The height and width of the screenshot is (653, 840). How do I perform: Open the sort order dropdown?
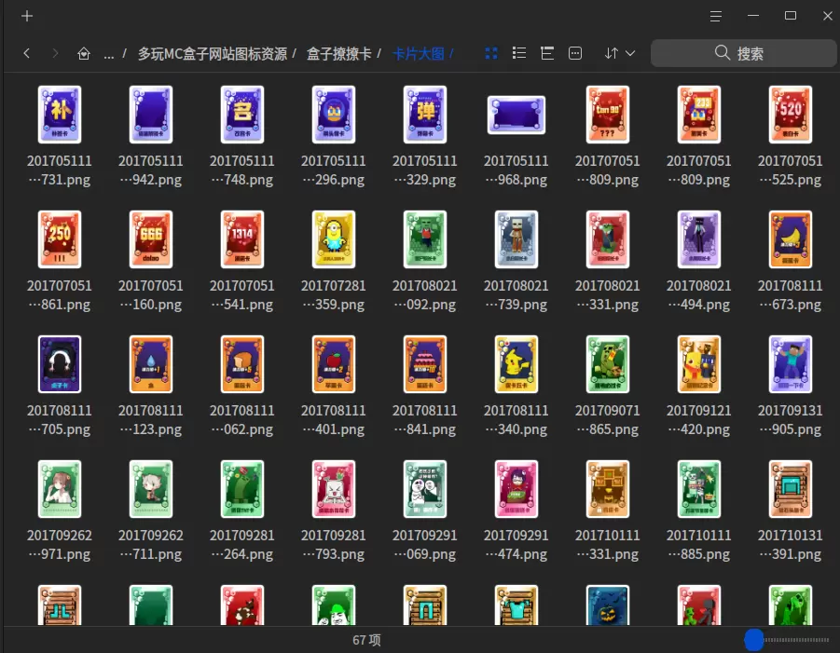tap(619, 53)
